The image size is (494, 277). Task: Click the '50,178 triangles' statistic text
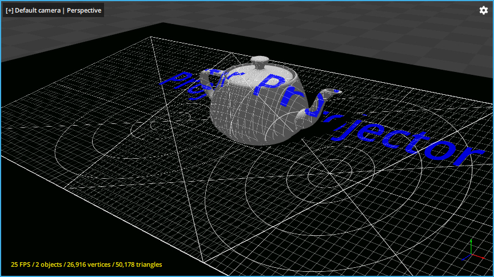[x=138, y=264]
